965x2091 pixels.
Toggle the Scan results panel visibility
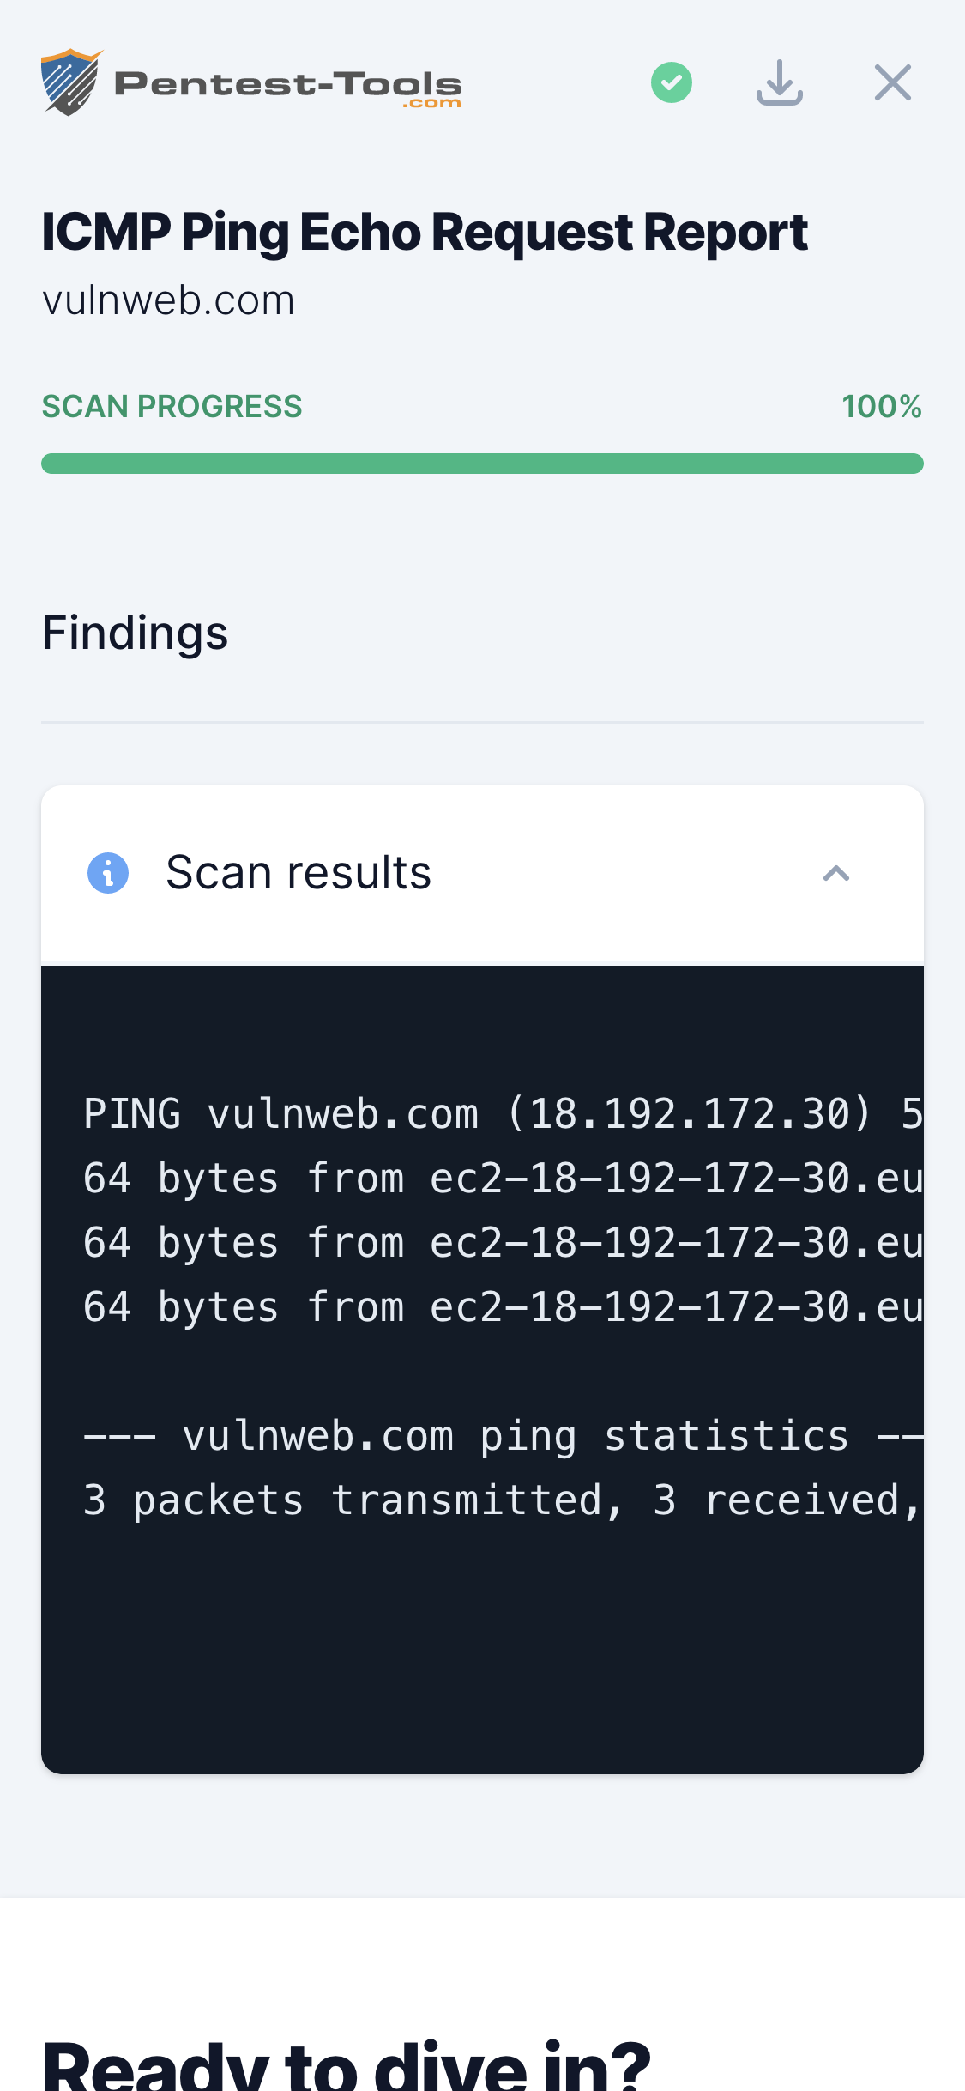click(836, 873)
